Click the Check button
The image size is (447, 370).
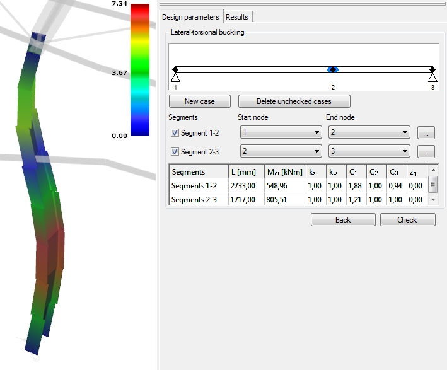pyautogui.click(x=408, y=220)
